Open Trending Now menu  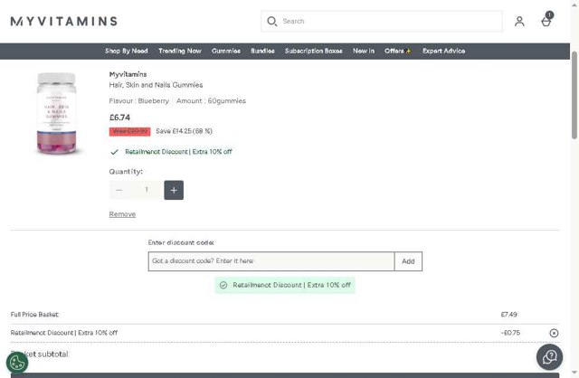point(180,51)
